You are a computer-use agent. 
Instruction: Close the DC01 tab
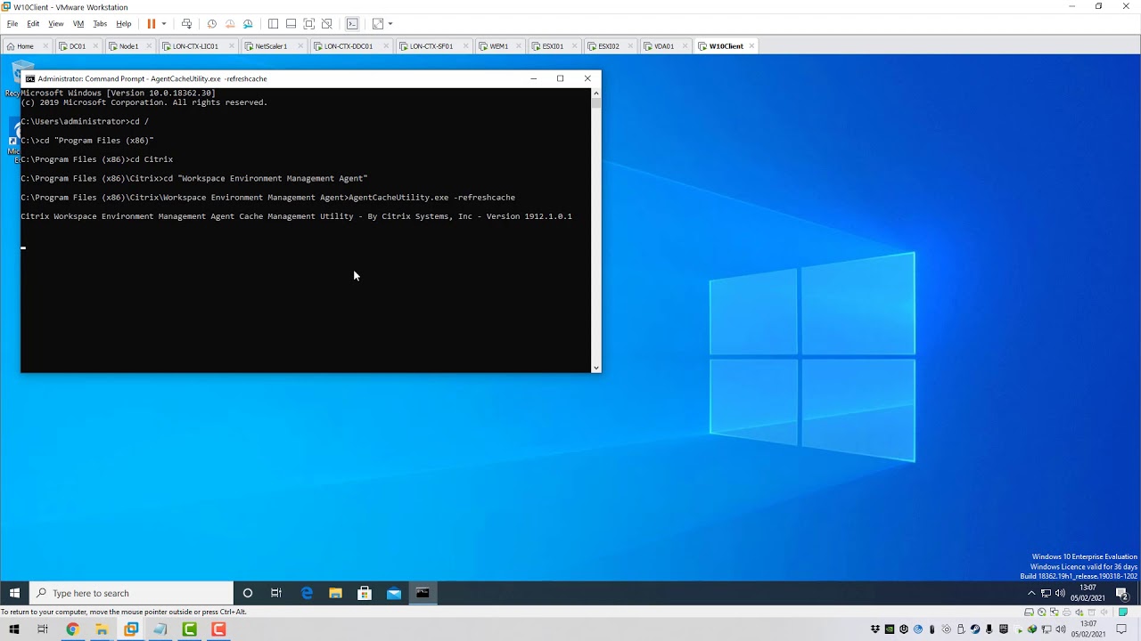[x=96, y=46]
